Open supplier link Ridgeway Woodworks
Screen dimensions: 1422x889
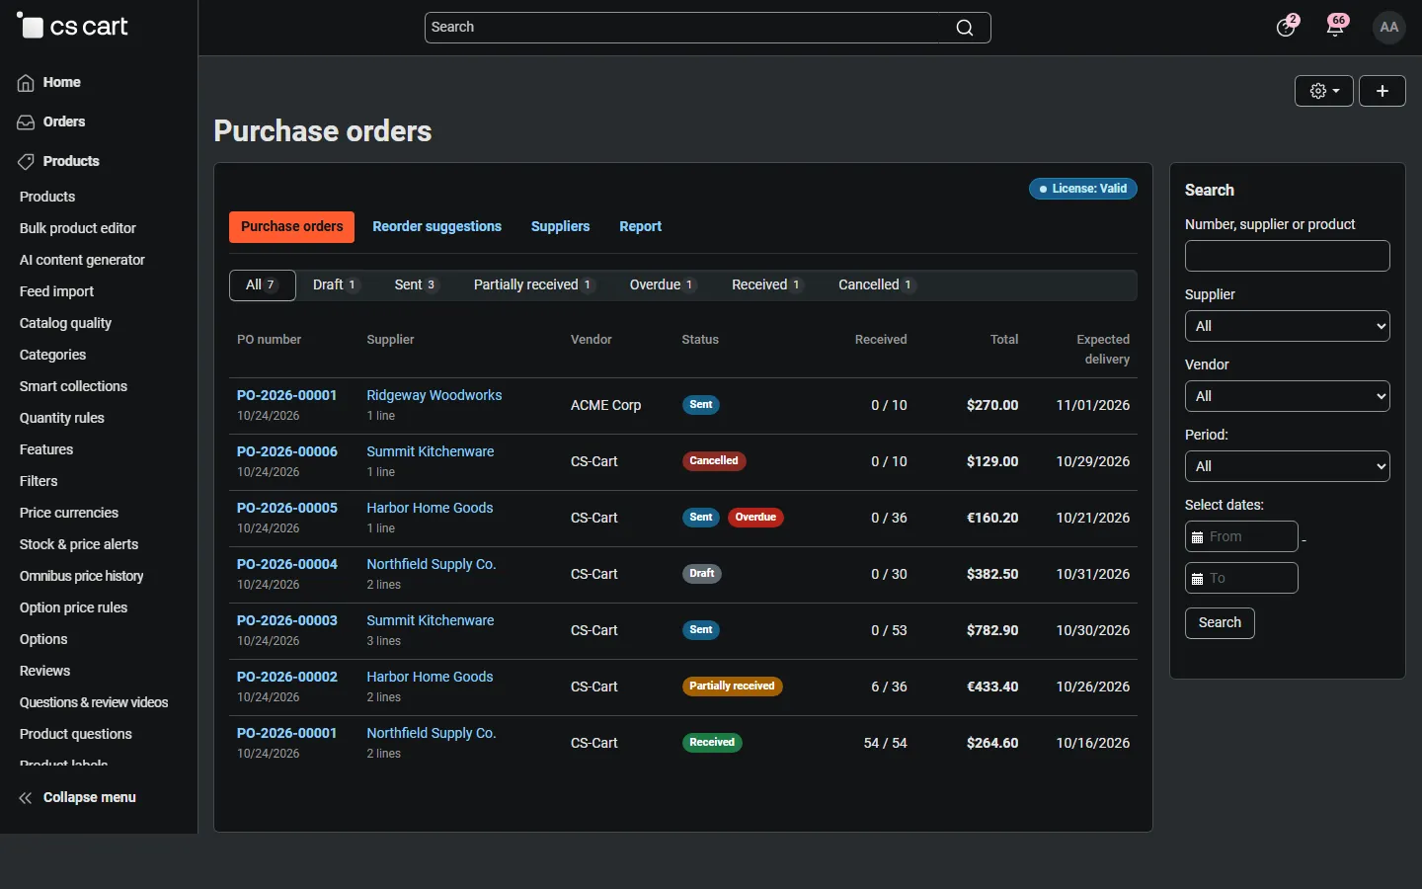tap(434, 396)
